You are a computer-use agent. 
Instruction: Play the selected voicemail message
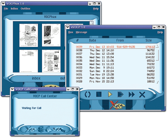[110, 94]
